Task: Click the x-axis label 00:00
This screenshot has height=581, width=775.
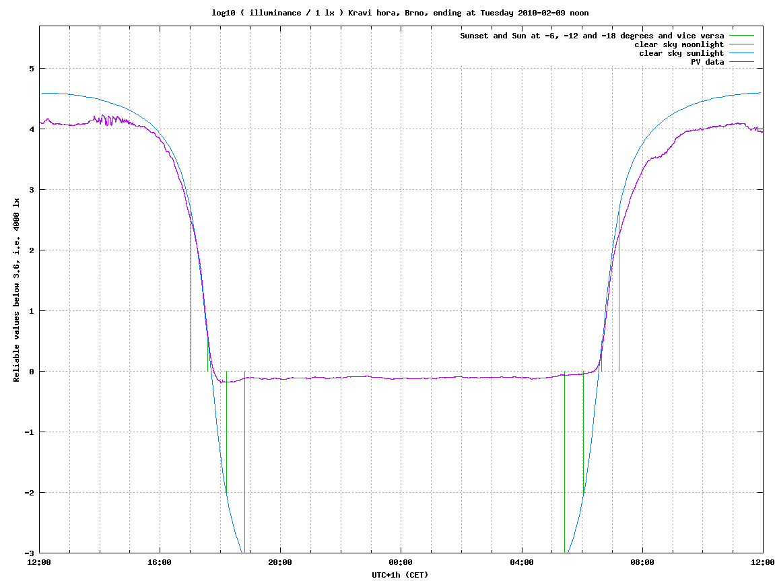Action: click(401, 562)
